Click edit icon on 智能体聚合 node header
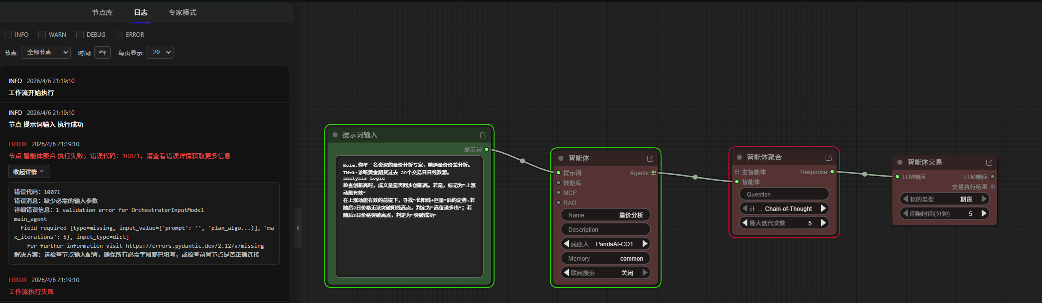 (828, 158)
